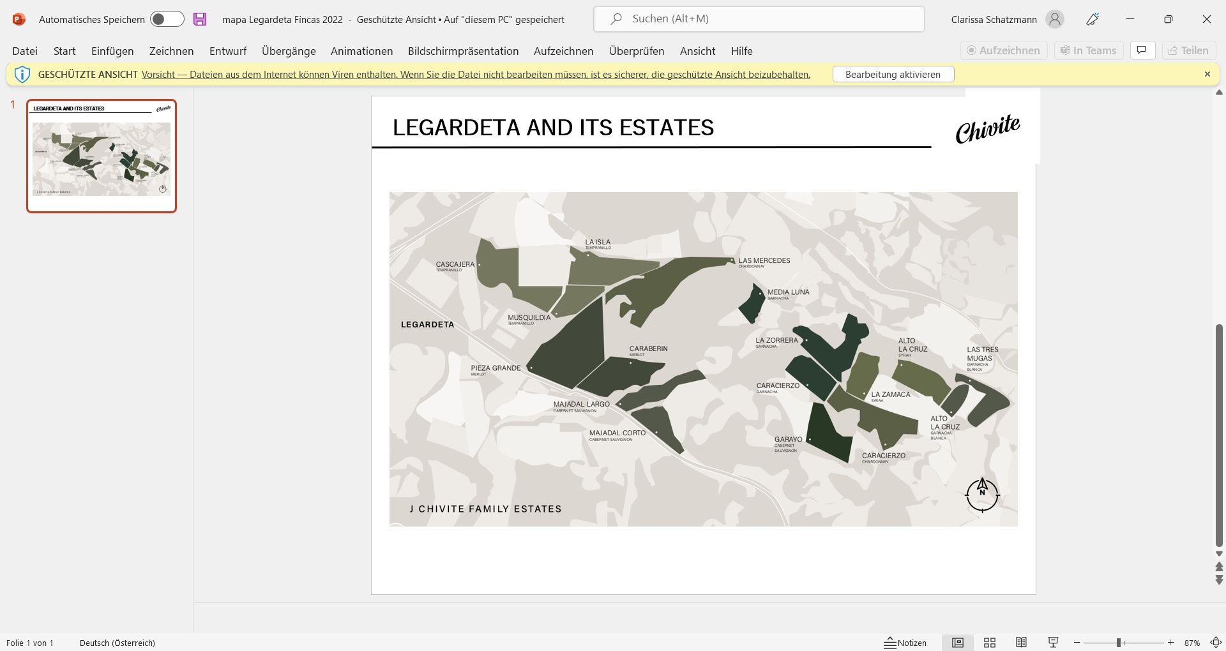Click the protected view warning link text
Screen dimensions: 1226x651
[476, 75]
